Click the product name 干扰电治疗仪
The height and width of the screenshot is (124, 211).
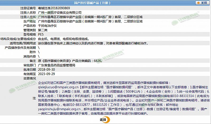pos(47,26)
